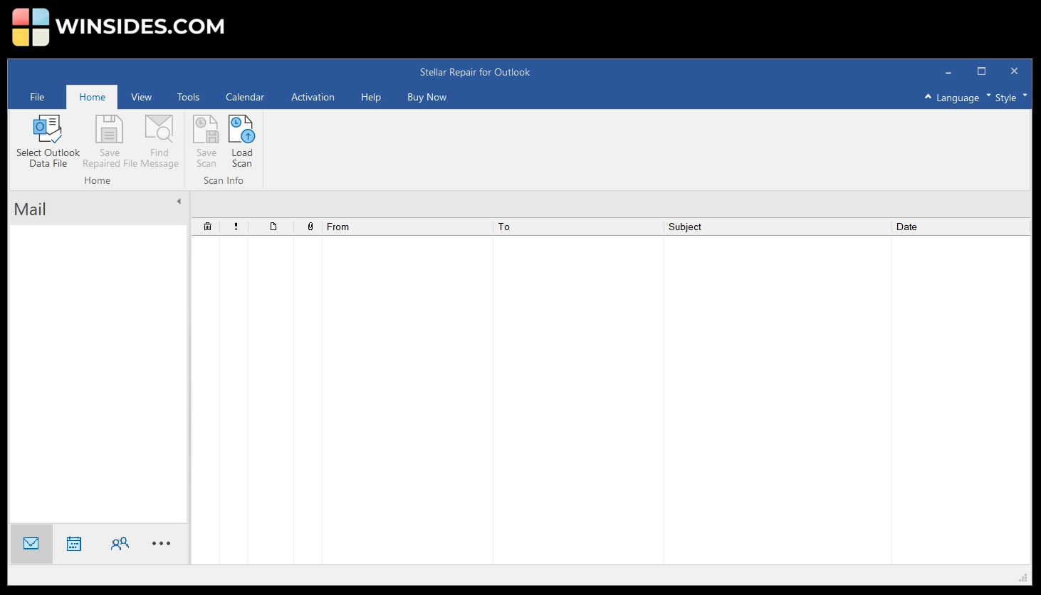Open the Style dropdown
The image size is (1041, 595).
(1011, 98)
